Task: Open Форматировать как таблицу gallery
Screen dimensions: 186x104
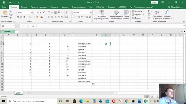Action: tap(116, 15)
